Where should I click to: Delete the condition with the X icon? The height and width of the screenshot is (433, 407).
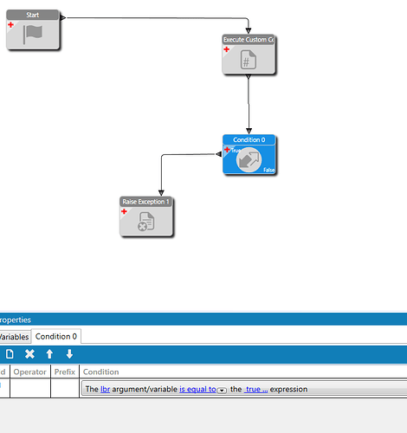[29, 354]
